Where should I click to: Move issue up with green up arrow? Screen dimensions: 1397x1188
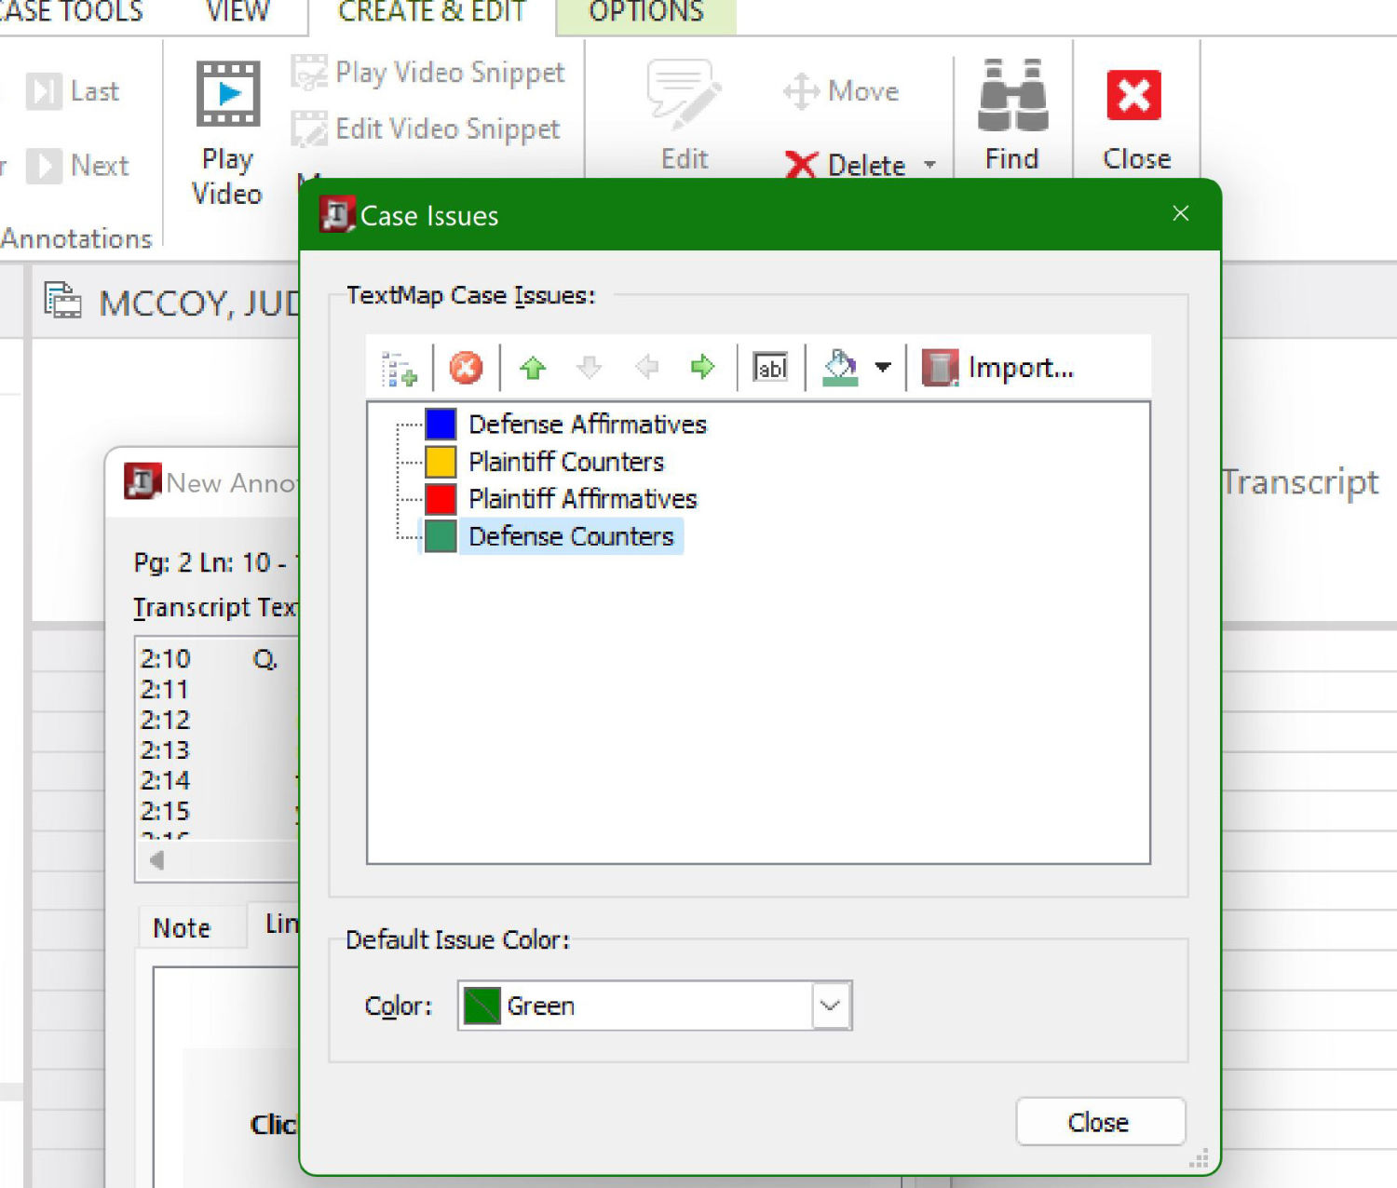click(x=533, y=368)
